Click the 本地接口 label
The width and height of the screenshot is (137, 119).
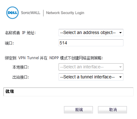point(21,67)
